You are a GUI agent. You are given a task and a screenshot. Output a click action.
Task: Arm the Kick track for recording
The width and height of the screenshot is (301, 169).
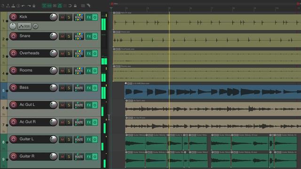click(14, 17)
